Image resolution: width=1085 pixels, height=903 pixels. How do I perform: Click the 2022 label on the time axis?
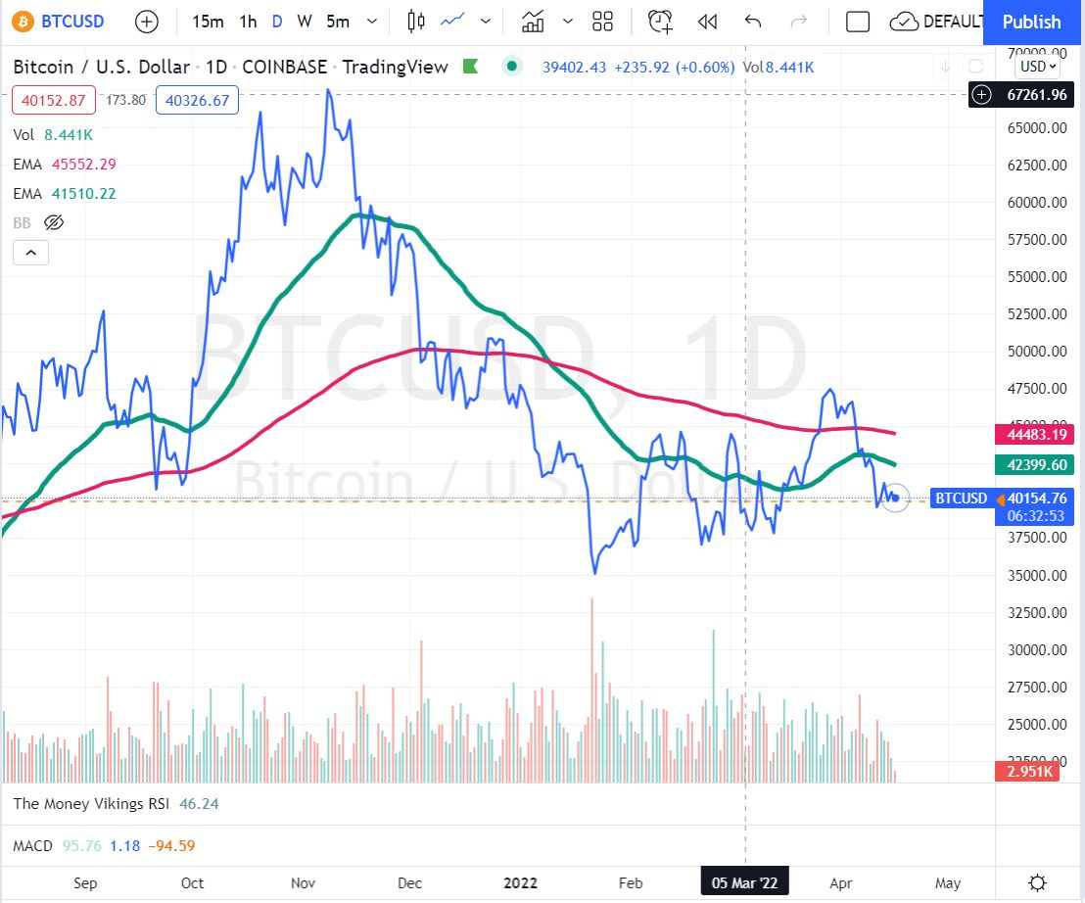[520, 883]
